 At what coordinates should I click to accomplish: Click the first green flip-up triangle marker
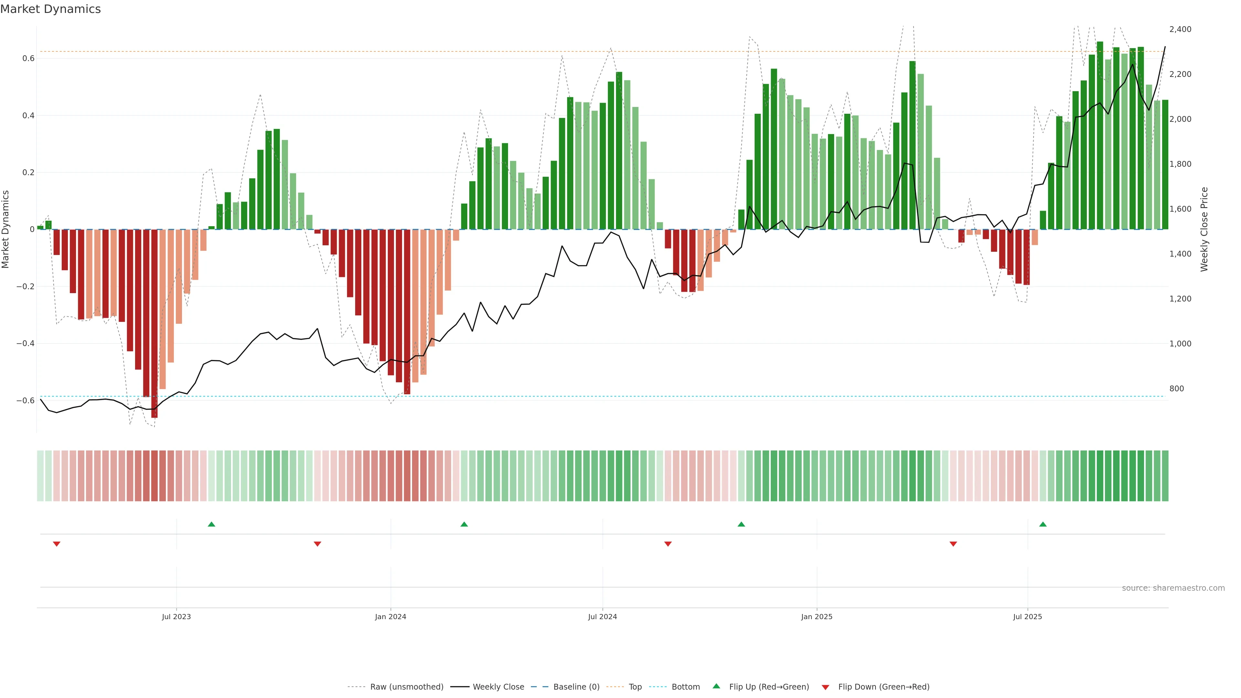tap(211, 524)
